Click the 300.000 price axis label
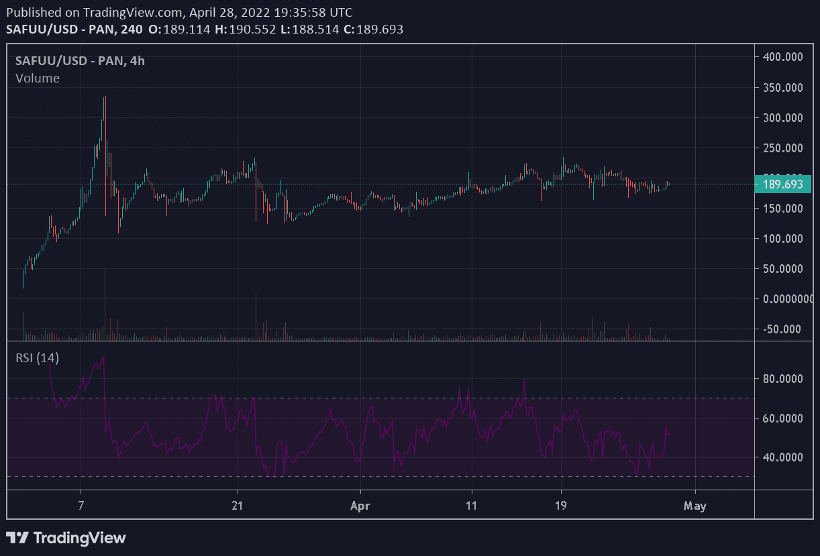Viewport: 820px width, 556px height. tap(782, 117)
